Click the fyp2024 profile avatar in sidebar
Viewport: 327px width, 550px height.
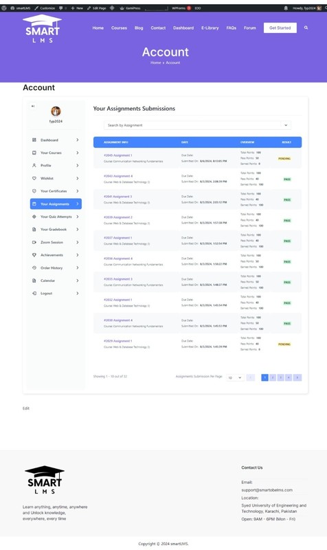click(56, 111)
